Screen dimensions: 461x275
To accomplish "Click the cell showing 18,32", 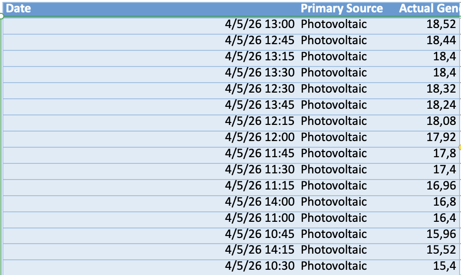I will pos(441,89).
